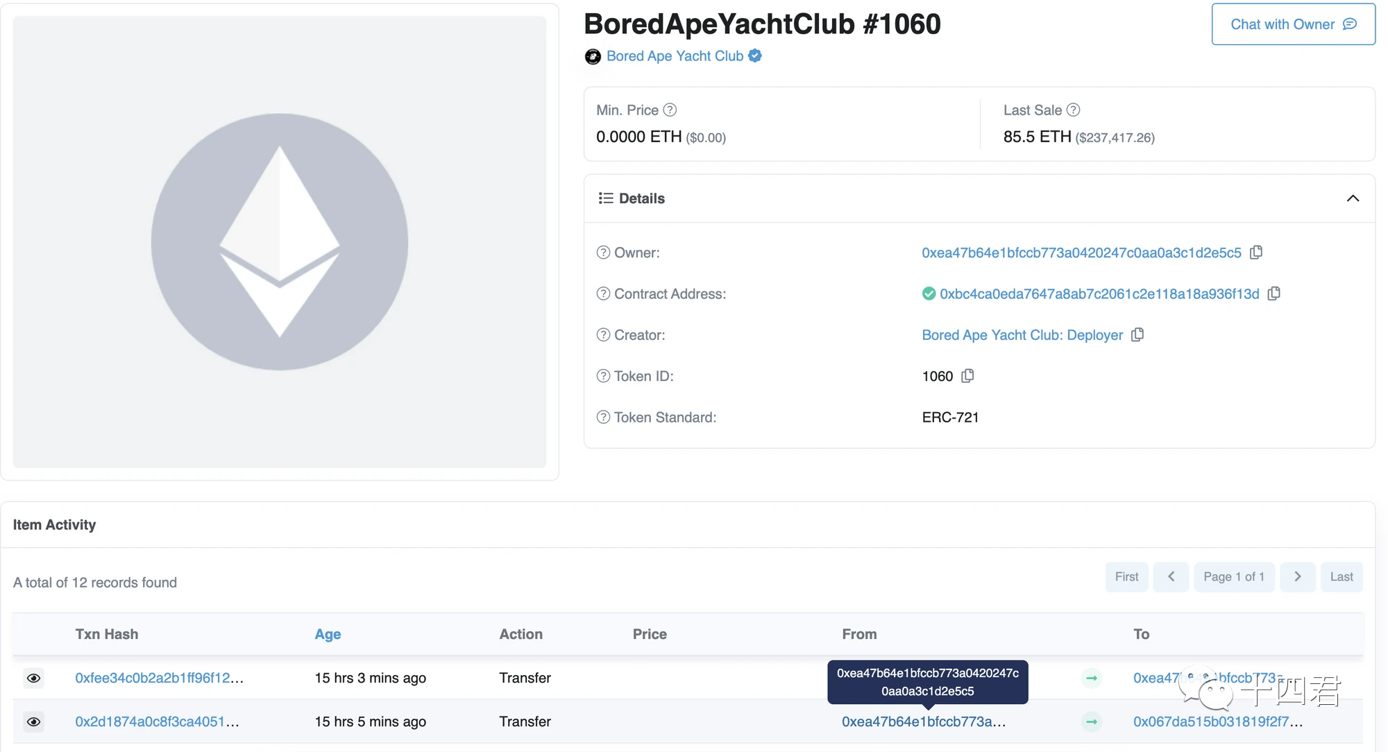Screen dimensions: 1388x752
Task: Click the owner wallet address link
Action: click(x=1087, y=252)
